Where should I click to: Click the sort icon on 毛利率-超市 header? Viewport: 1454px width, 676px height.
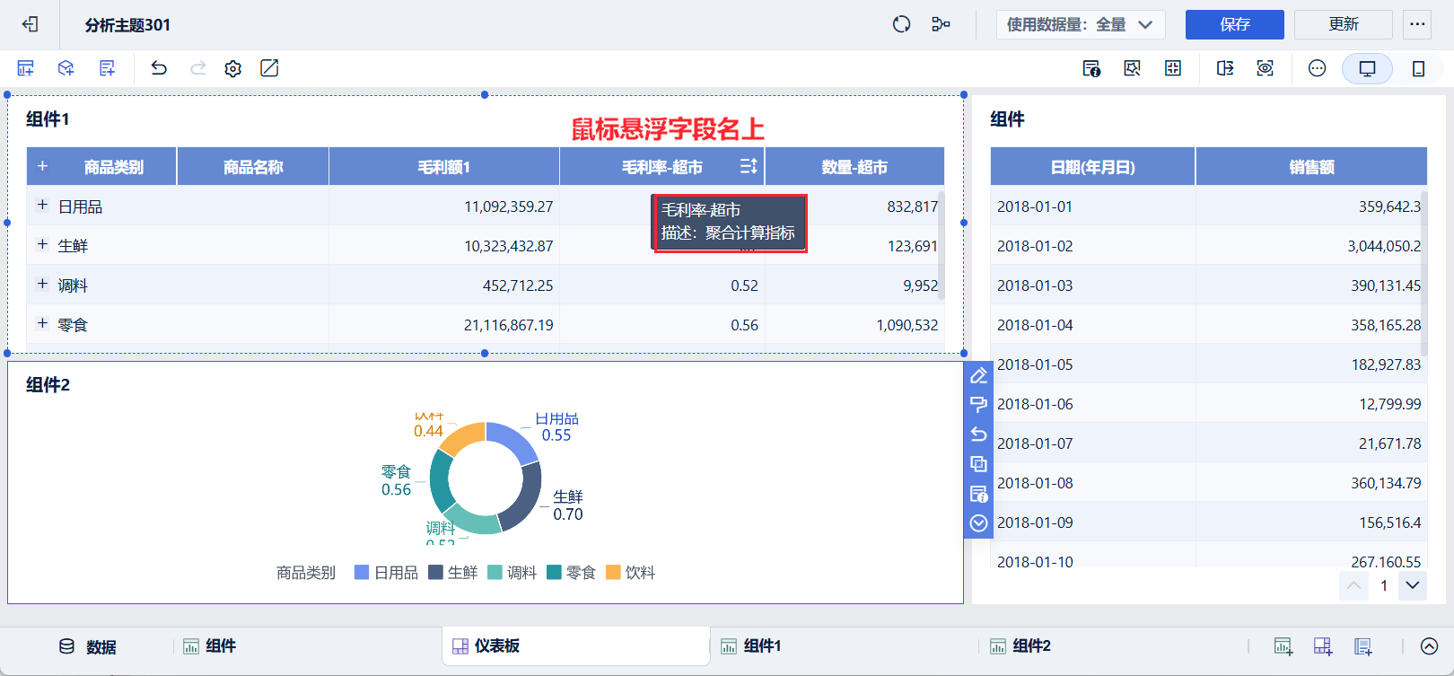click(749, 166)
